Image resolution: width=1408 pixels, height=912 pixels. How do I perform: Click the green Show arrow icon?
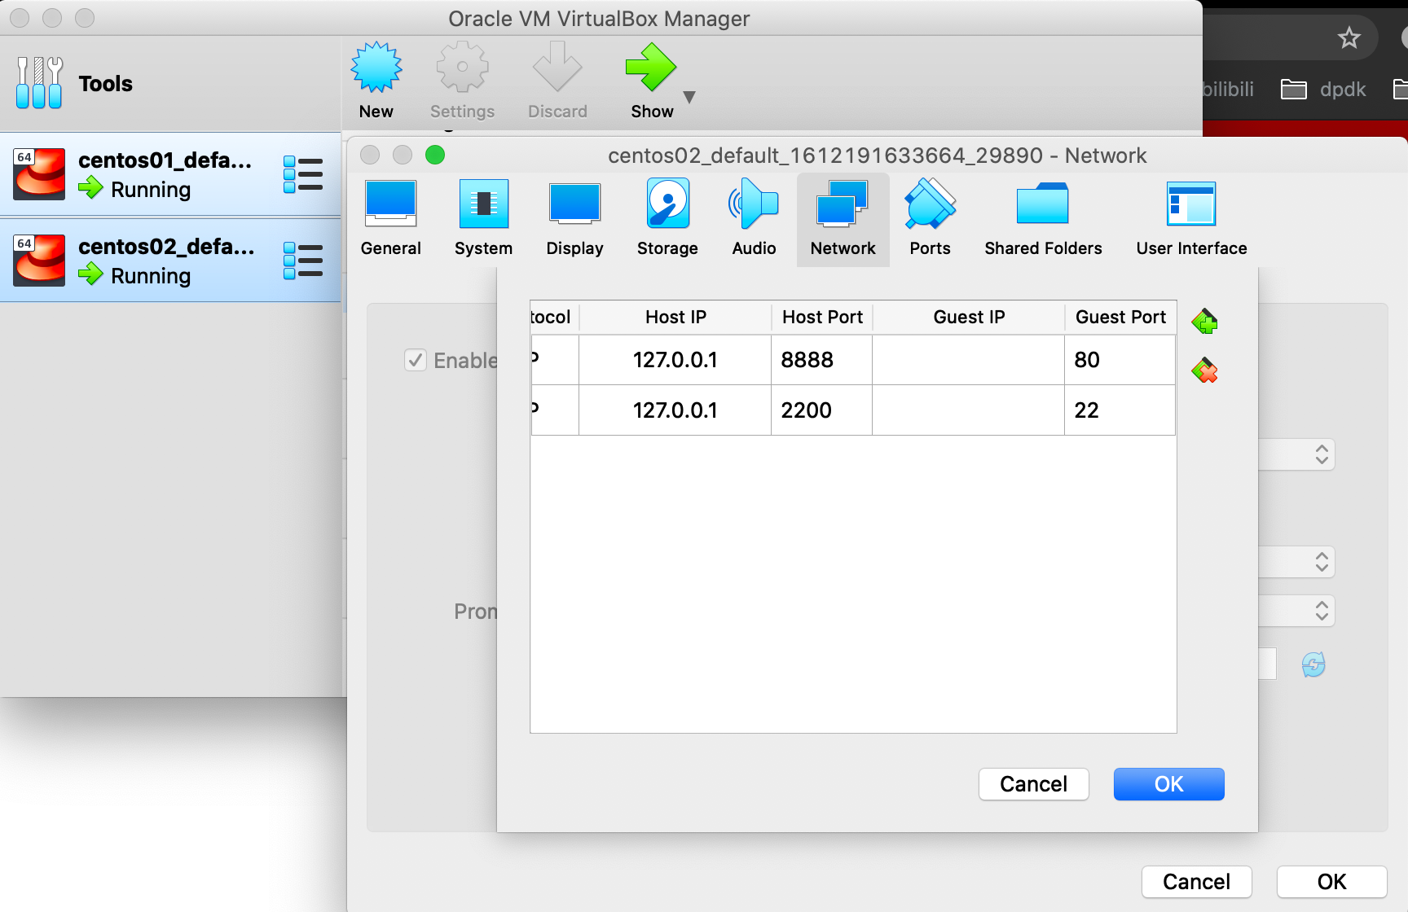[x=651, y=68]
